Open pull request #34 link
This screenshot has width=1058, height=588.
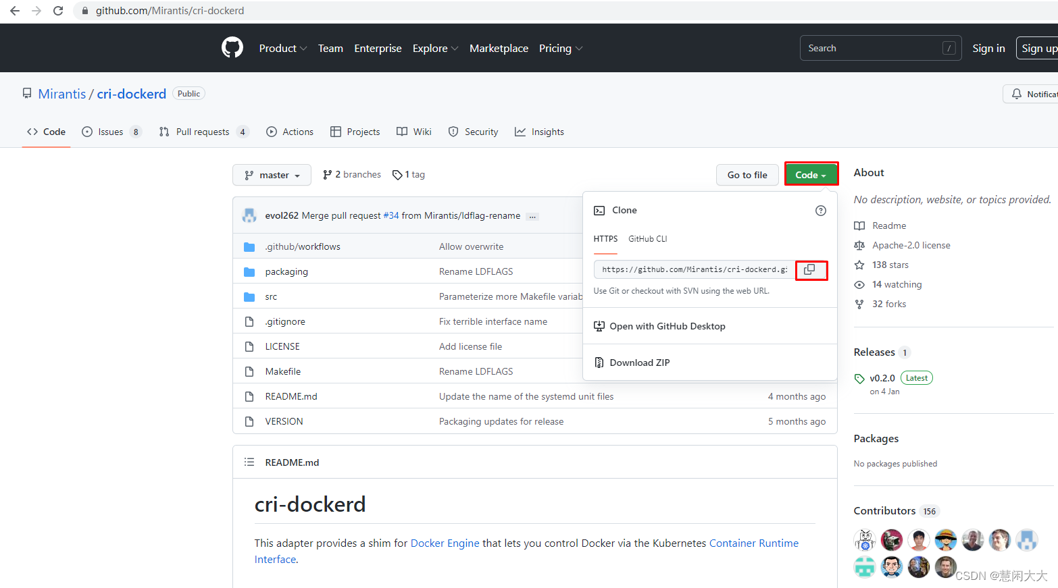(x=391, y=216)
